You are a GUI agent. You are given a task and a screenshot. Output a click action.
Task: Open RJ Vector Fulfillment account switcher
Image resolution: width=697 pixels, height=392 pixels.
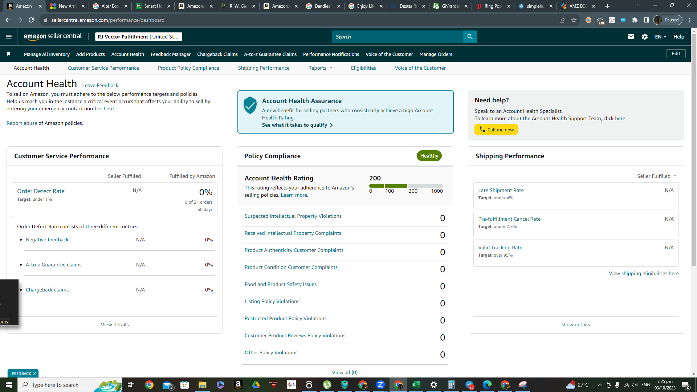pyautogui.click(x=138, y=37)
